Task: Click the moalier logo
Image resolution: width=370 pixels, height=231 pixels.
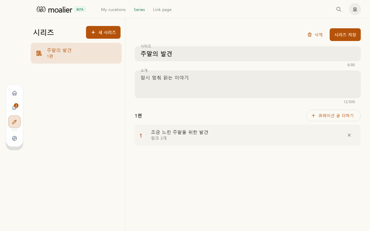Action: coord(54,10)
